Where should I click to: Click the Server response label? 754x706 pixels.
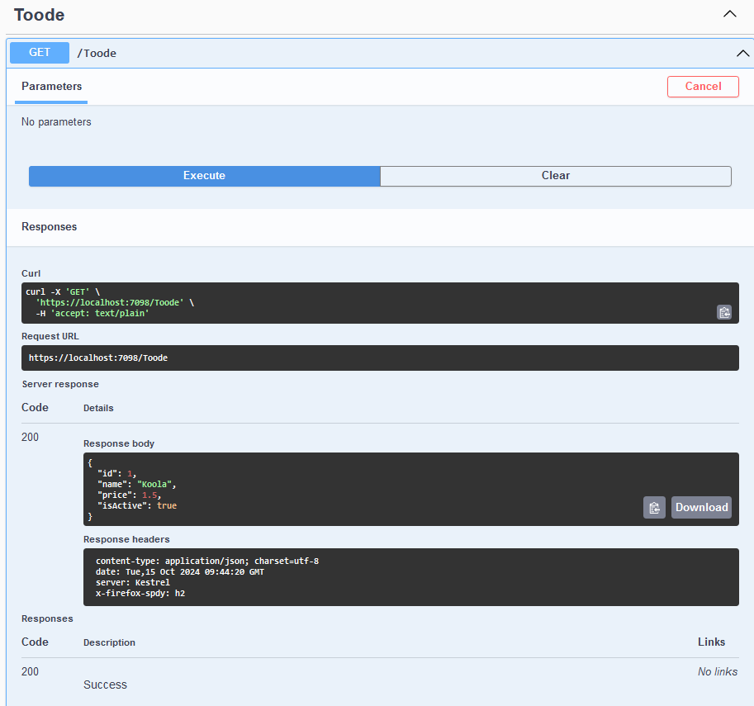[60, 384]
